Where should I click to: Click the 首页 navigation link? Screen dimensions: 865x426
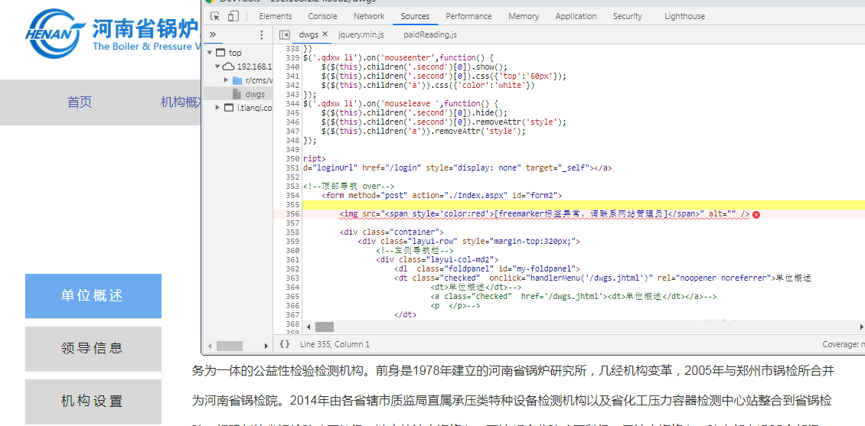[x=80, y=102]
